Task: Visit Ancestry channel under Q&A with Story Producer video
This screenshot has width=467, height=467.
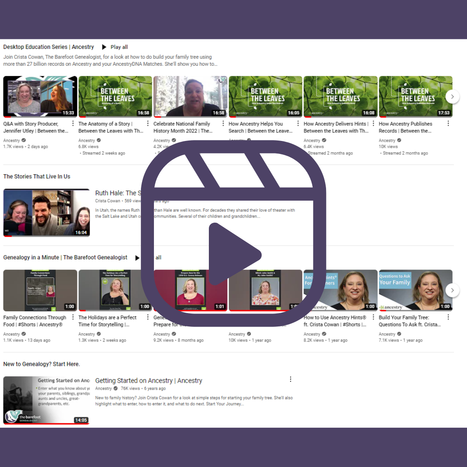Action: pos(12,140)
